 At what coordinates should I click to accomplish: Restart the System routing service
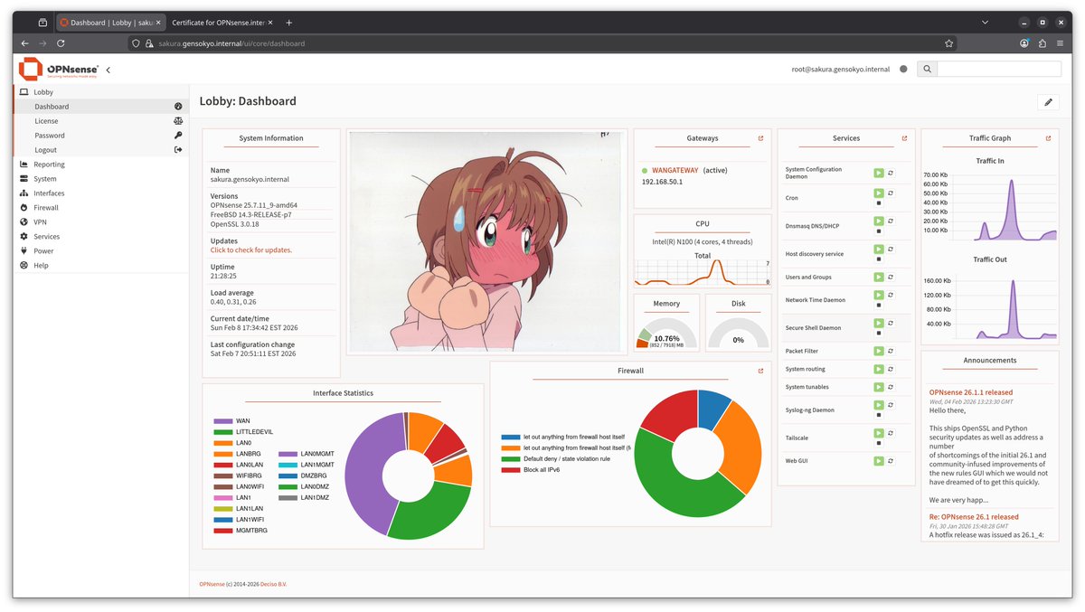tap(891, 369)
